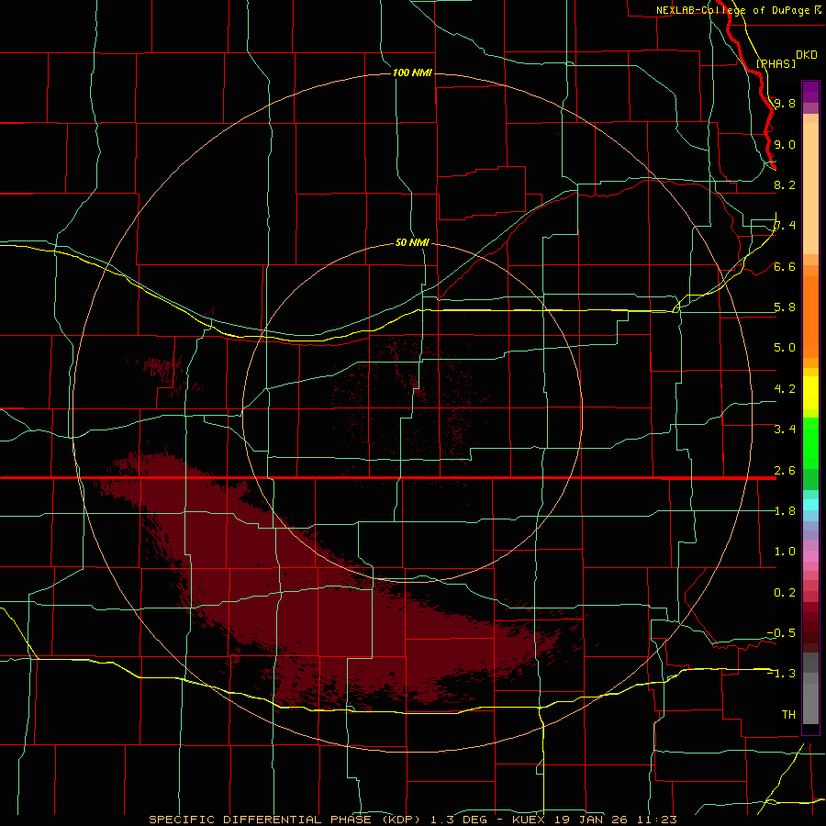
Task: Click the 50 NMI range ring label
Action: [412, 242]
